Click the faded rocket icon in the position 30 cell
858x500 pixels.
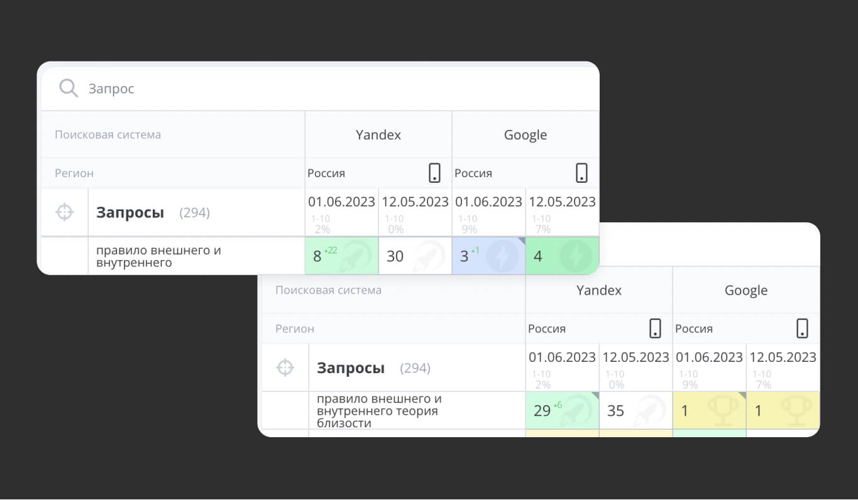(x=429, y=256)
